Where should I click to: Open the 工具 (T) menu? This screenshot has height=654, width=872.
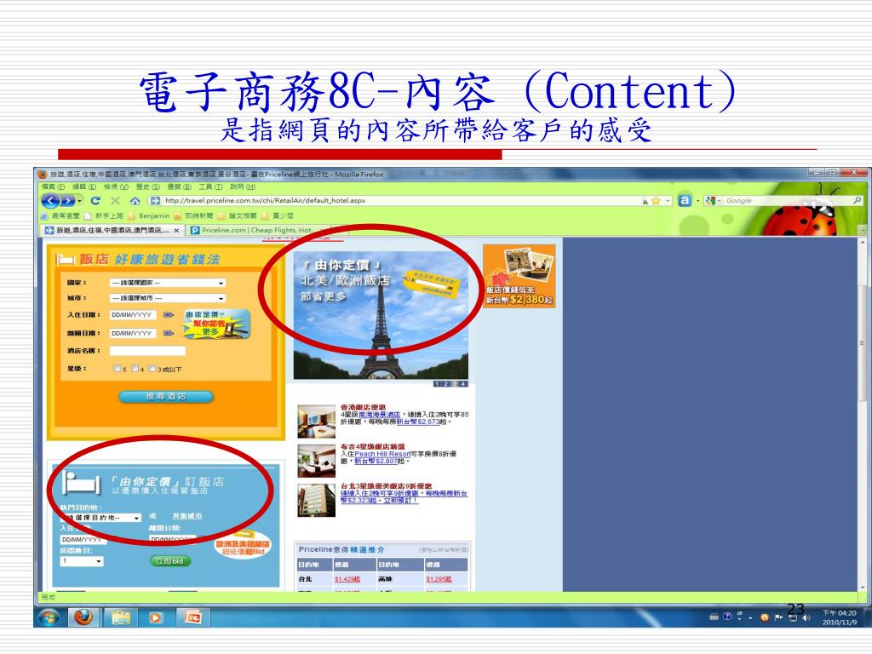(211, 186)
